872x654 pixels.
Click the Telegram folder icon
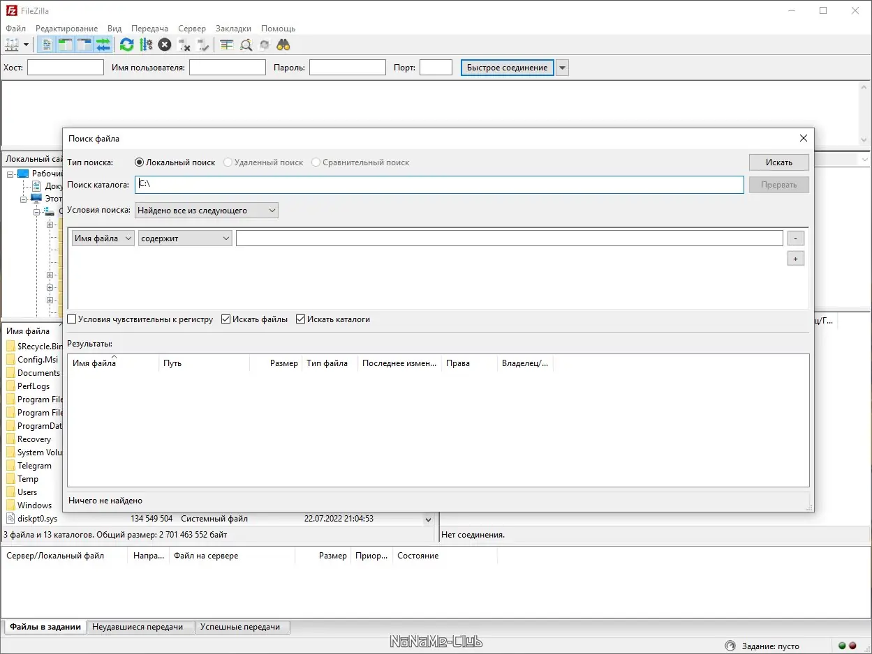10,465
